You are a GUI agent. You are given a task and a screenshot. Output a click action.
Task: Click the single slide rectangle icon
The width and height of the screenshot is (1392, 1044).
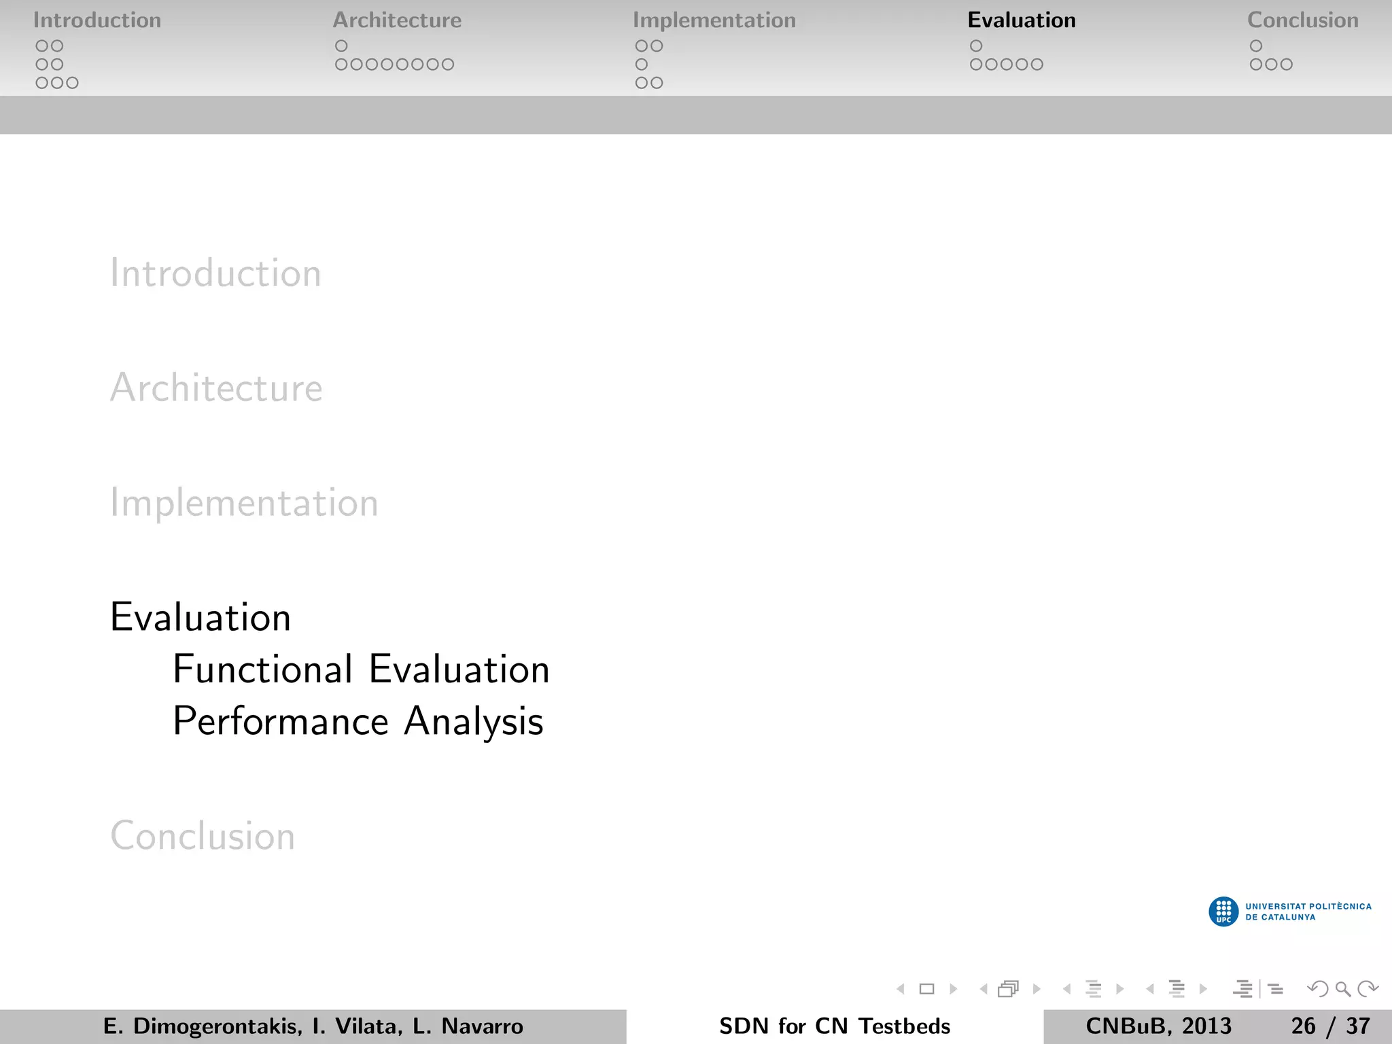tap(926, 989)
